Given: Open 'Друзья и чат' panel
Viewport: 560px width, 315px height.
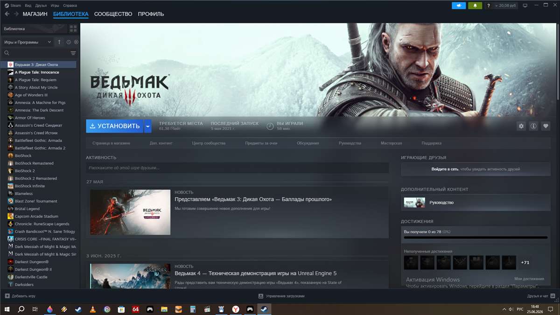Looking at the screenshot, I should tap(540, 296).
